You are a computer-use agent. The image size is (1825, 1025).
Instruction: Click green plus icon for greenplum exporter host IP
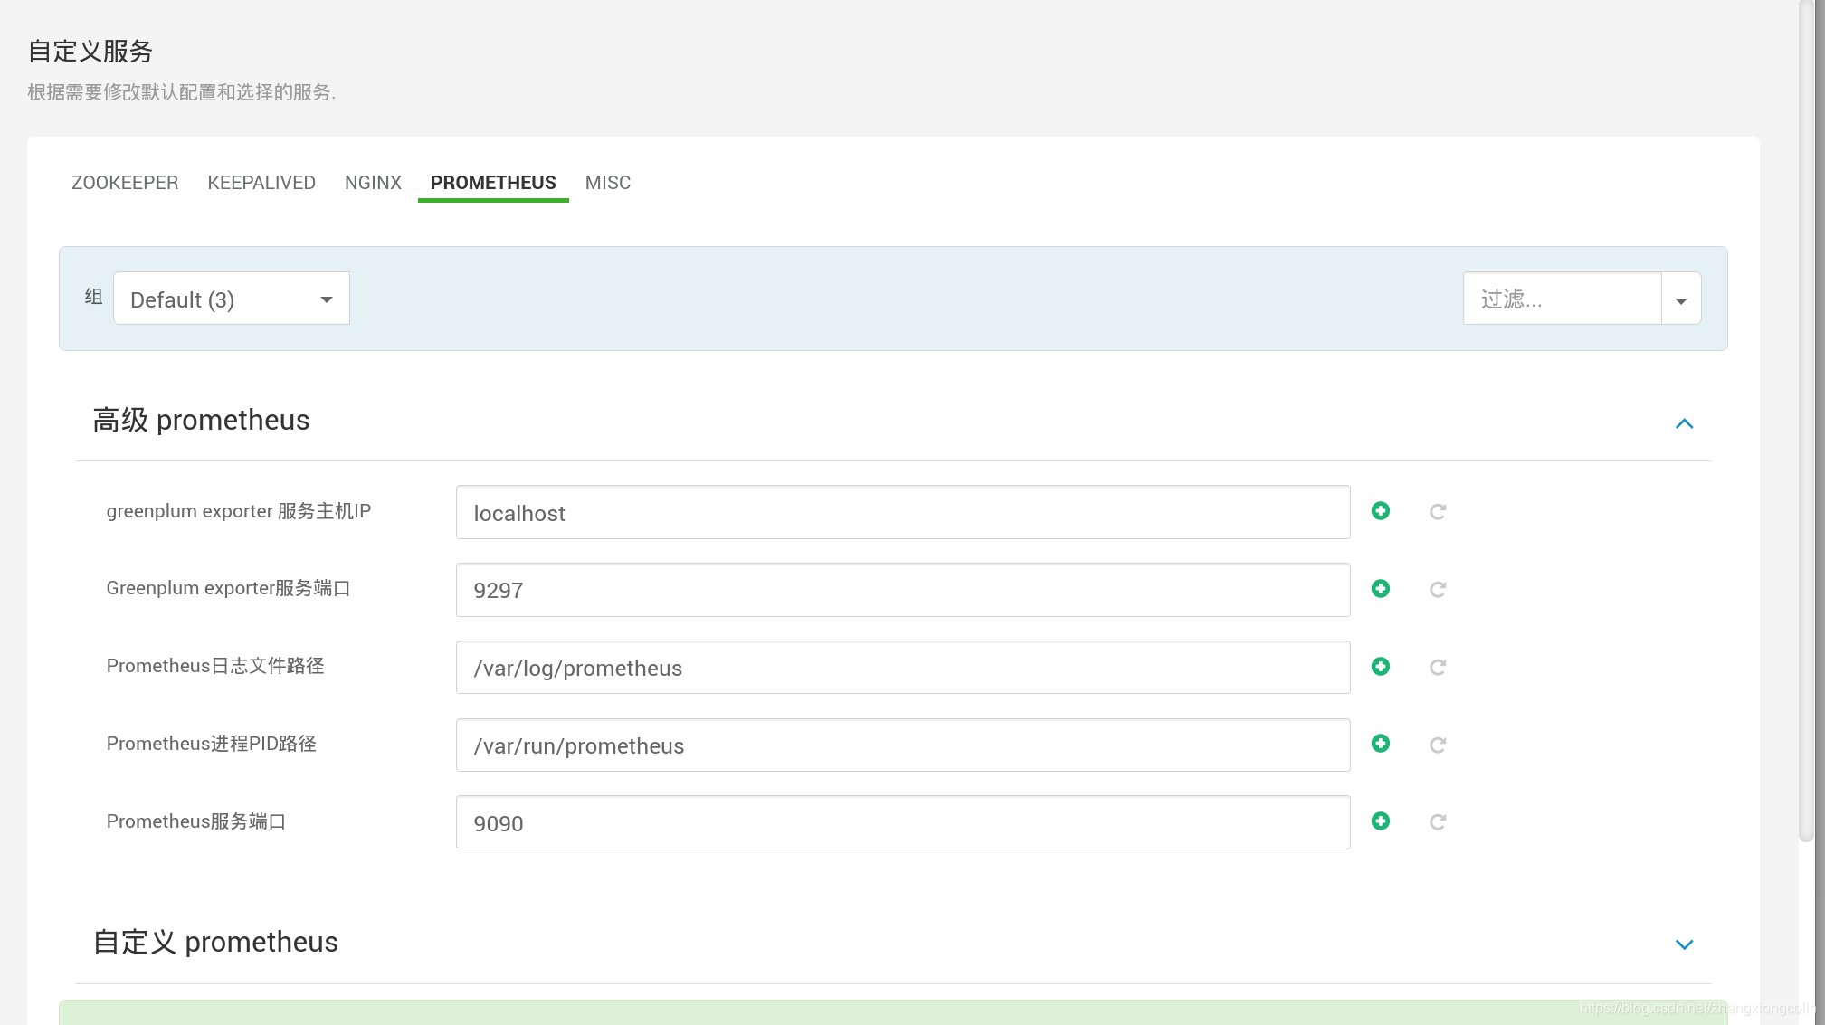coord(1381,511)
